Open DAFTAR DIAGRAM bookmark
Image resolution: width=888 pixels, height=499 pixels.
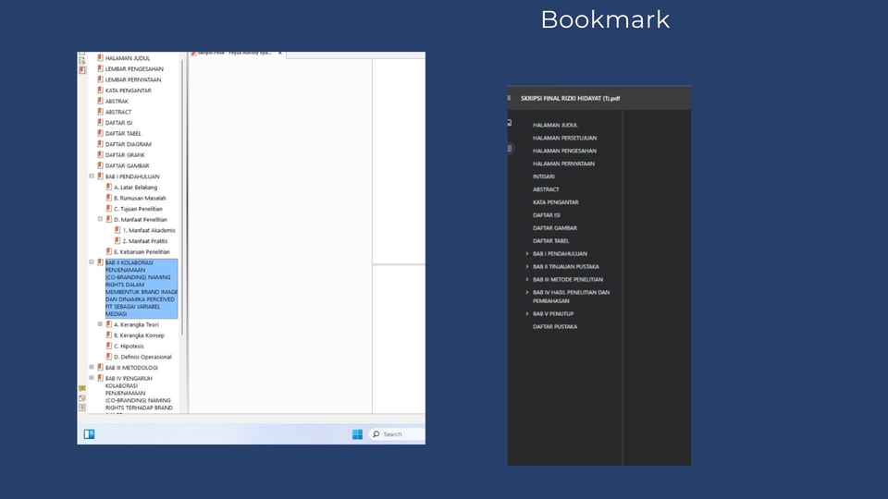click(129, 144)
